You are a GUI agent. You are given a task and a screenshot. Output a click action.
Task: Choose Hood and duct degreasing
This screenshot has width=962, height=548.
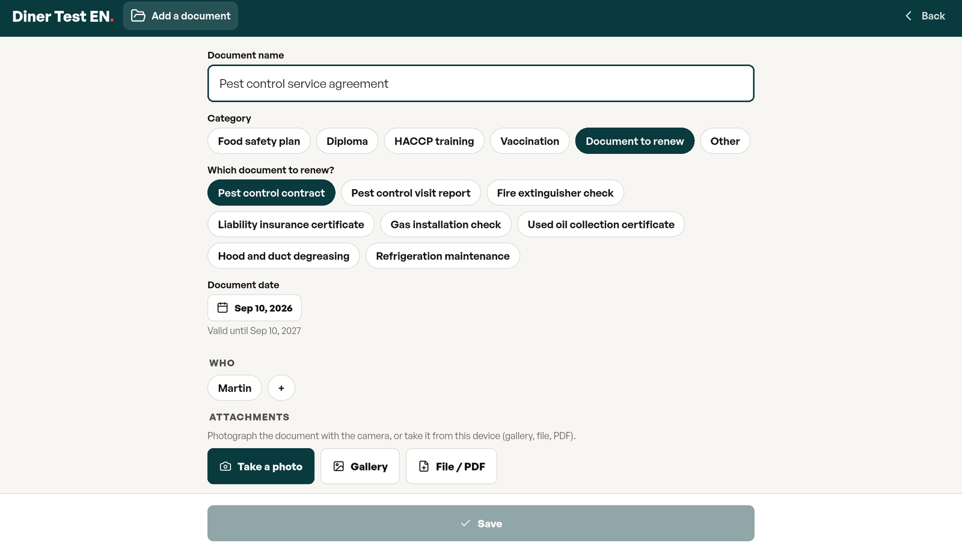(284, 256)
